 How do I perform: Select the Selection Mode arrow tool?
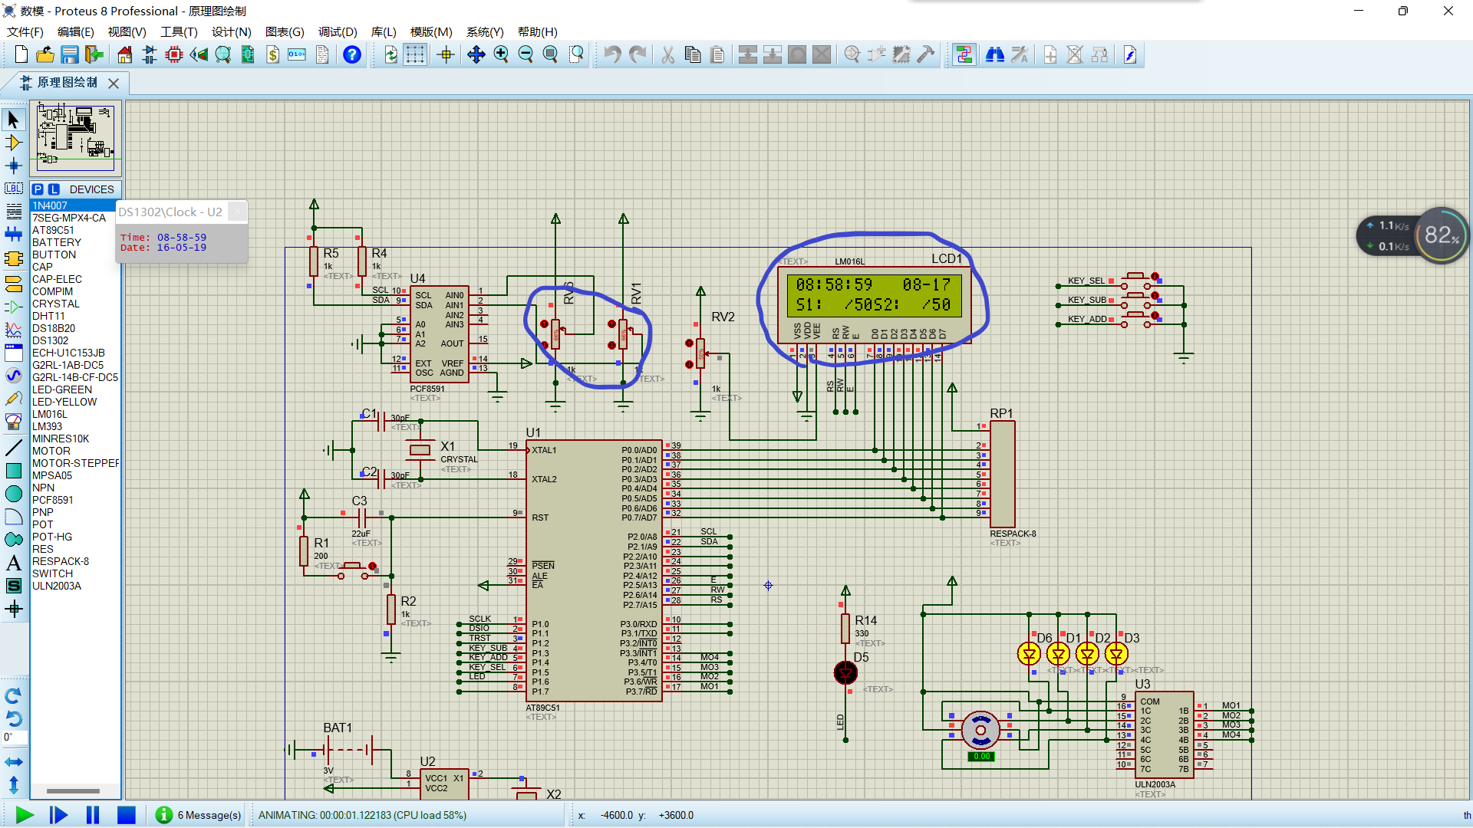14,120
